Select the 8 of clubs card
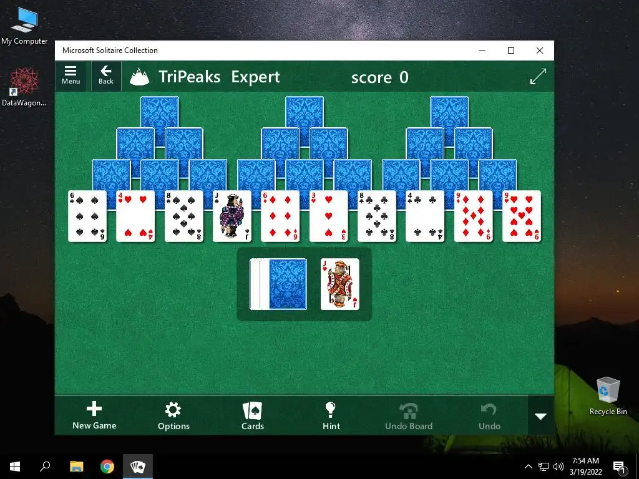639x479 pixels. [x=377, y=216]
